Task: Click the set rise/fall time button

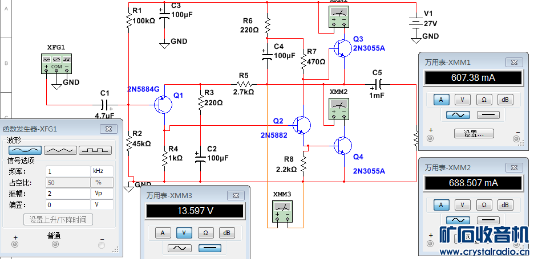Action: pyautogui.click(x=58, y=220)
